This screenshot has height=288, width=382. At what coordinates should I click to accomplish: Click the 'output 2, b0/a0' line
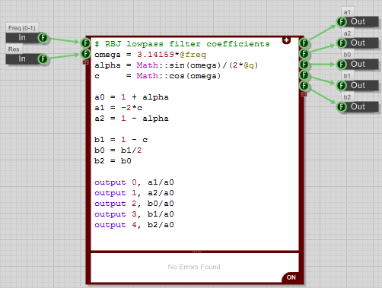coord(134,204)
